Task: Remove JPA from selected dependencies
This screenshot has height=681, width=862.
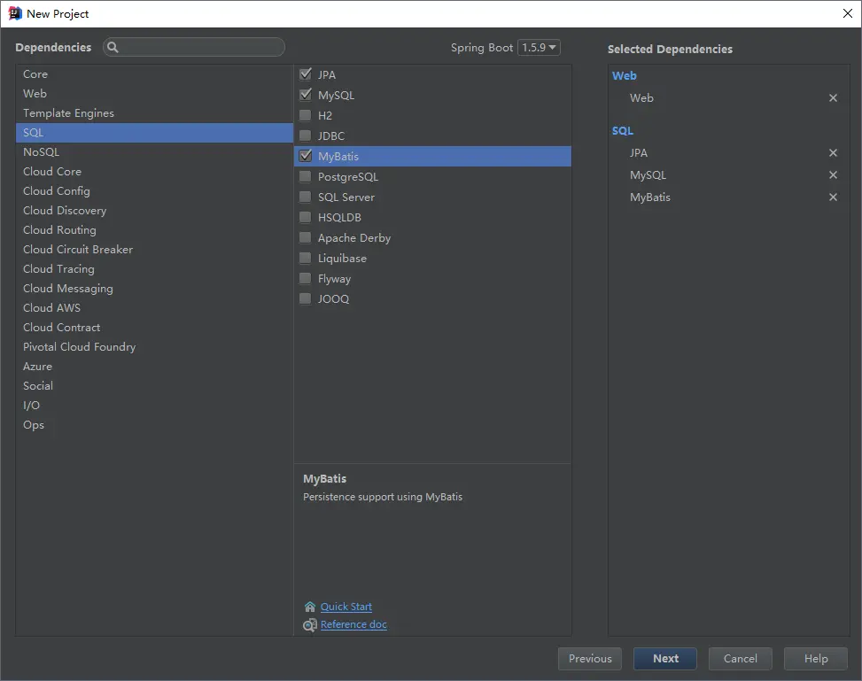Action: 833,153
